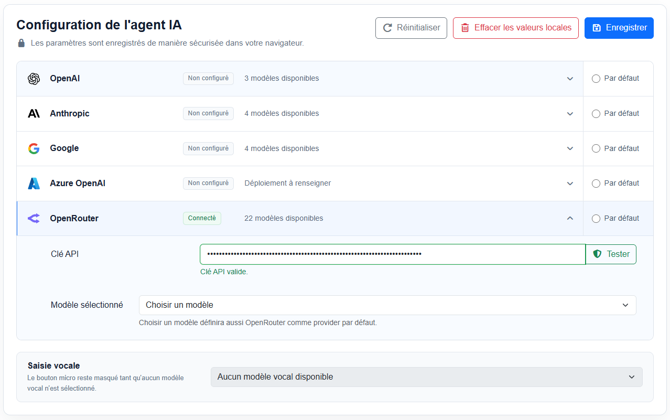Expand the Anthropic provider section
The image size is (670, 420).
(570, 114)
